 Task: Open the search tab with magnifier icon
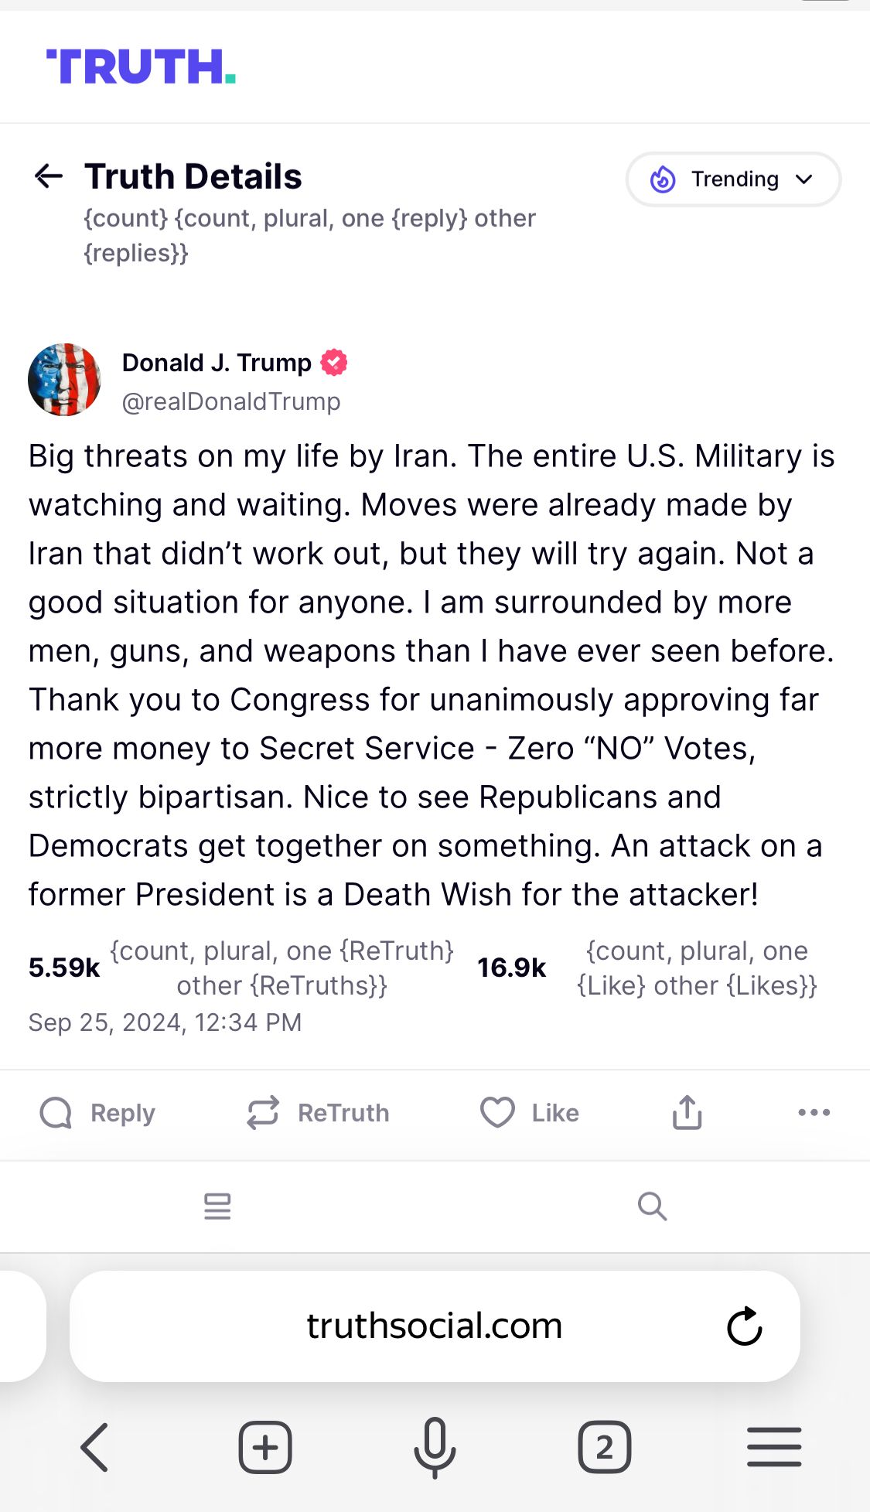(652, 1206)
